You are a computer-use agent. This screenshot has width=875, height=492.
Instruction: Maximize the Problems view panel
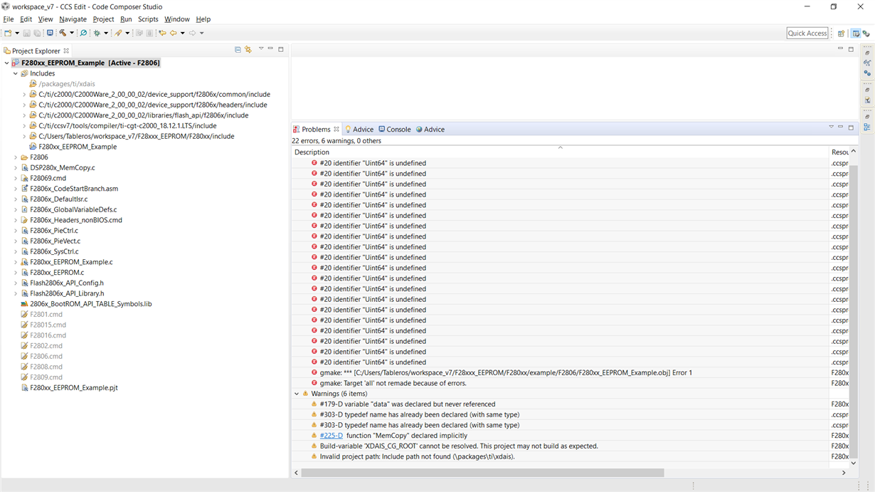point(851,127)
